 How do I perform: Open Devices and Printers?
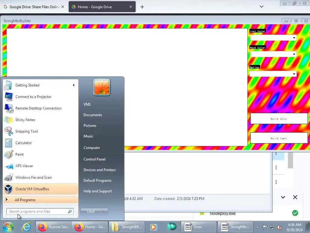pyautogui.click(x=100, y=170)
